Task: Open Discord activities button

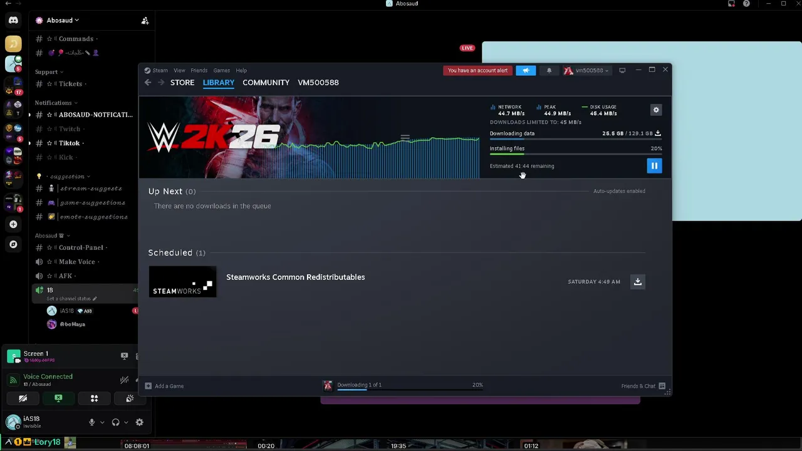Action: click(94, 398)
